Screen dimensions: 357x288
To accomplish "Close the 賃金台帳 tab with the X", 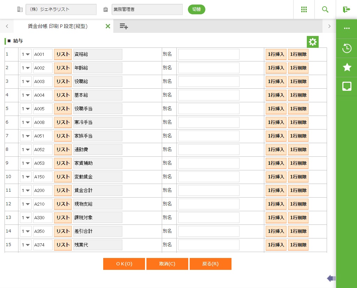I will pos(108,26).
